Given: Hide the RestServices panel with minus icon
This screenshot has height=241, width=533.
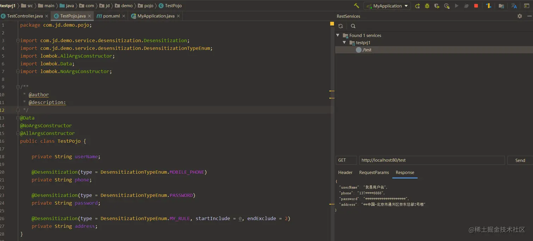Looking at the screenshot, I should (x=529, y=16).
